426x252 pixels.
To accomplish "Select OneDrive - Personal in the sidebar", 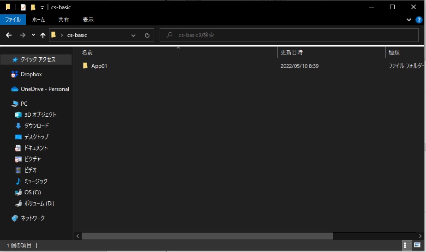I will [x=44, y=89].
